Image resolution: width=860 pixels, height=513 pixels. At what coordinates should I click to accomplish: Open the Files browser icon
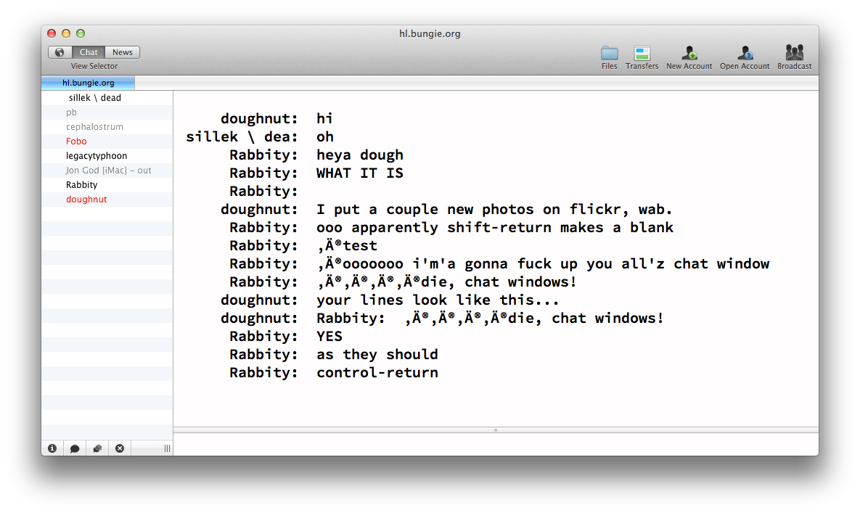(x=609, y=54)
